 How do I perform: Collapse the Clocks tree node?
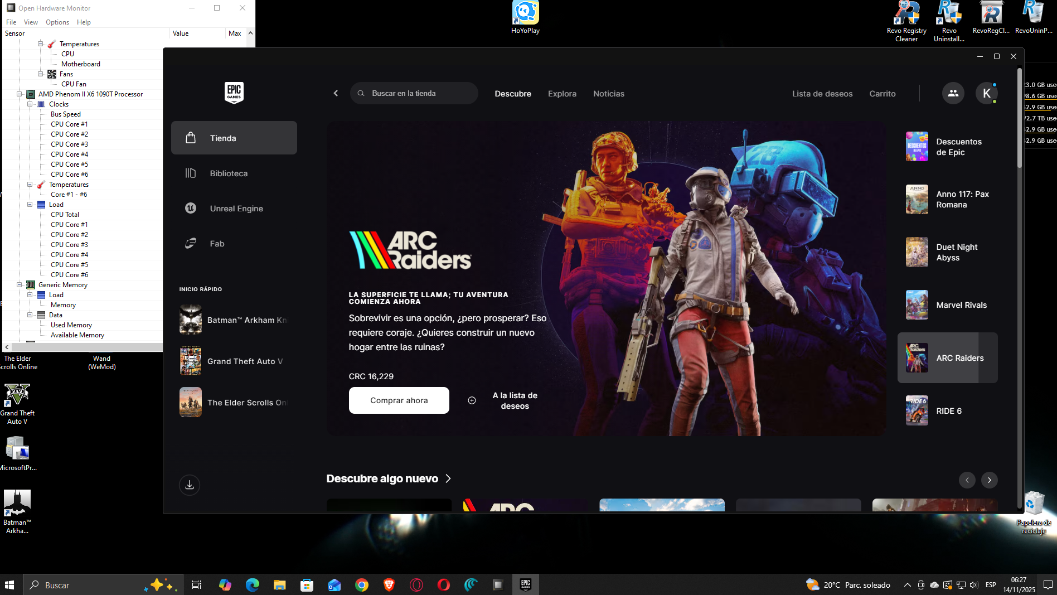tap(30, 104)
